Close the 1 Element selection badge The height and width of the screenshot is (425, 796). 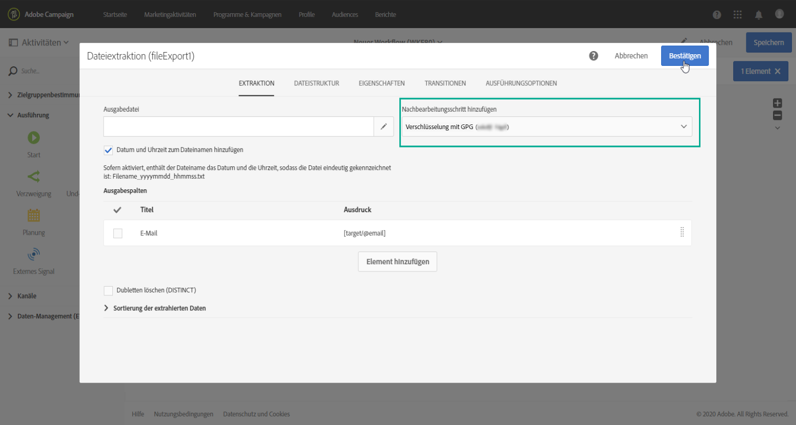coord(778,71)
